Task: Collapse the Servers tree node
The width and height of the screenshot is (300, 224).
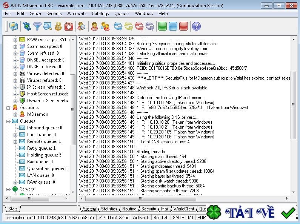Action: (x=8, y=189)
